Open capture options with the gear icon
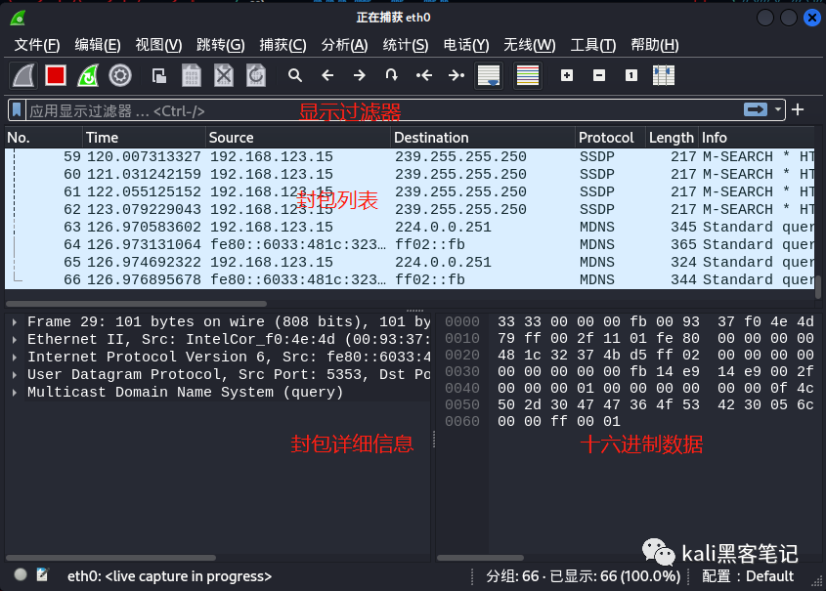 pyautogui.click(x=120, y=76)
